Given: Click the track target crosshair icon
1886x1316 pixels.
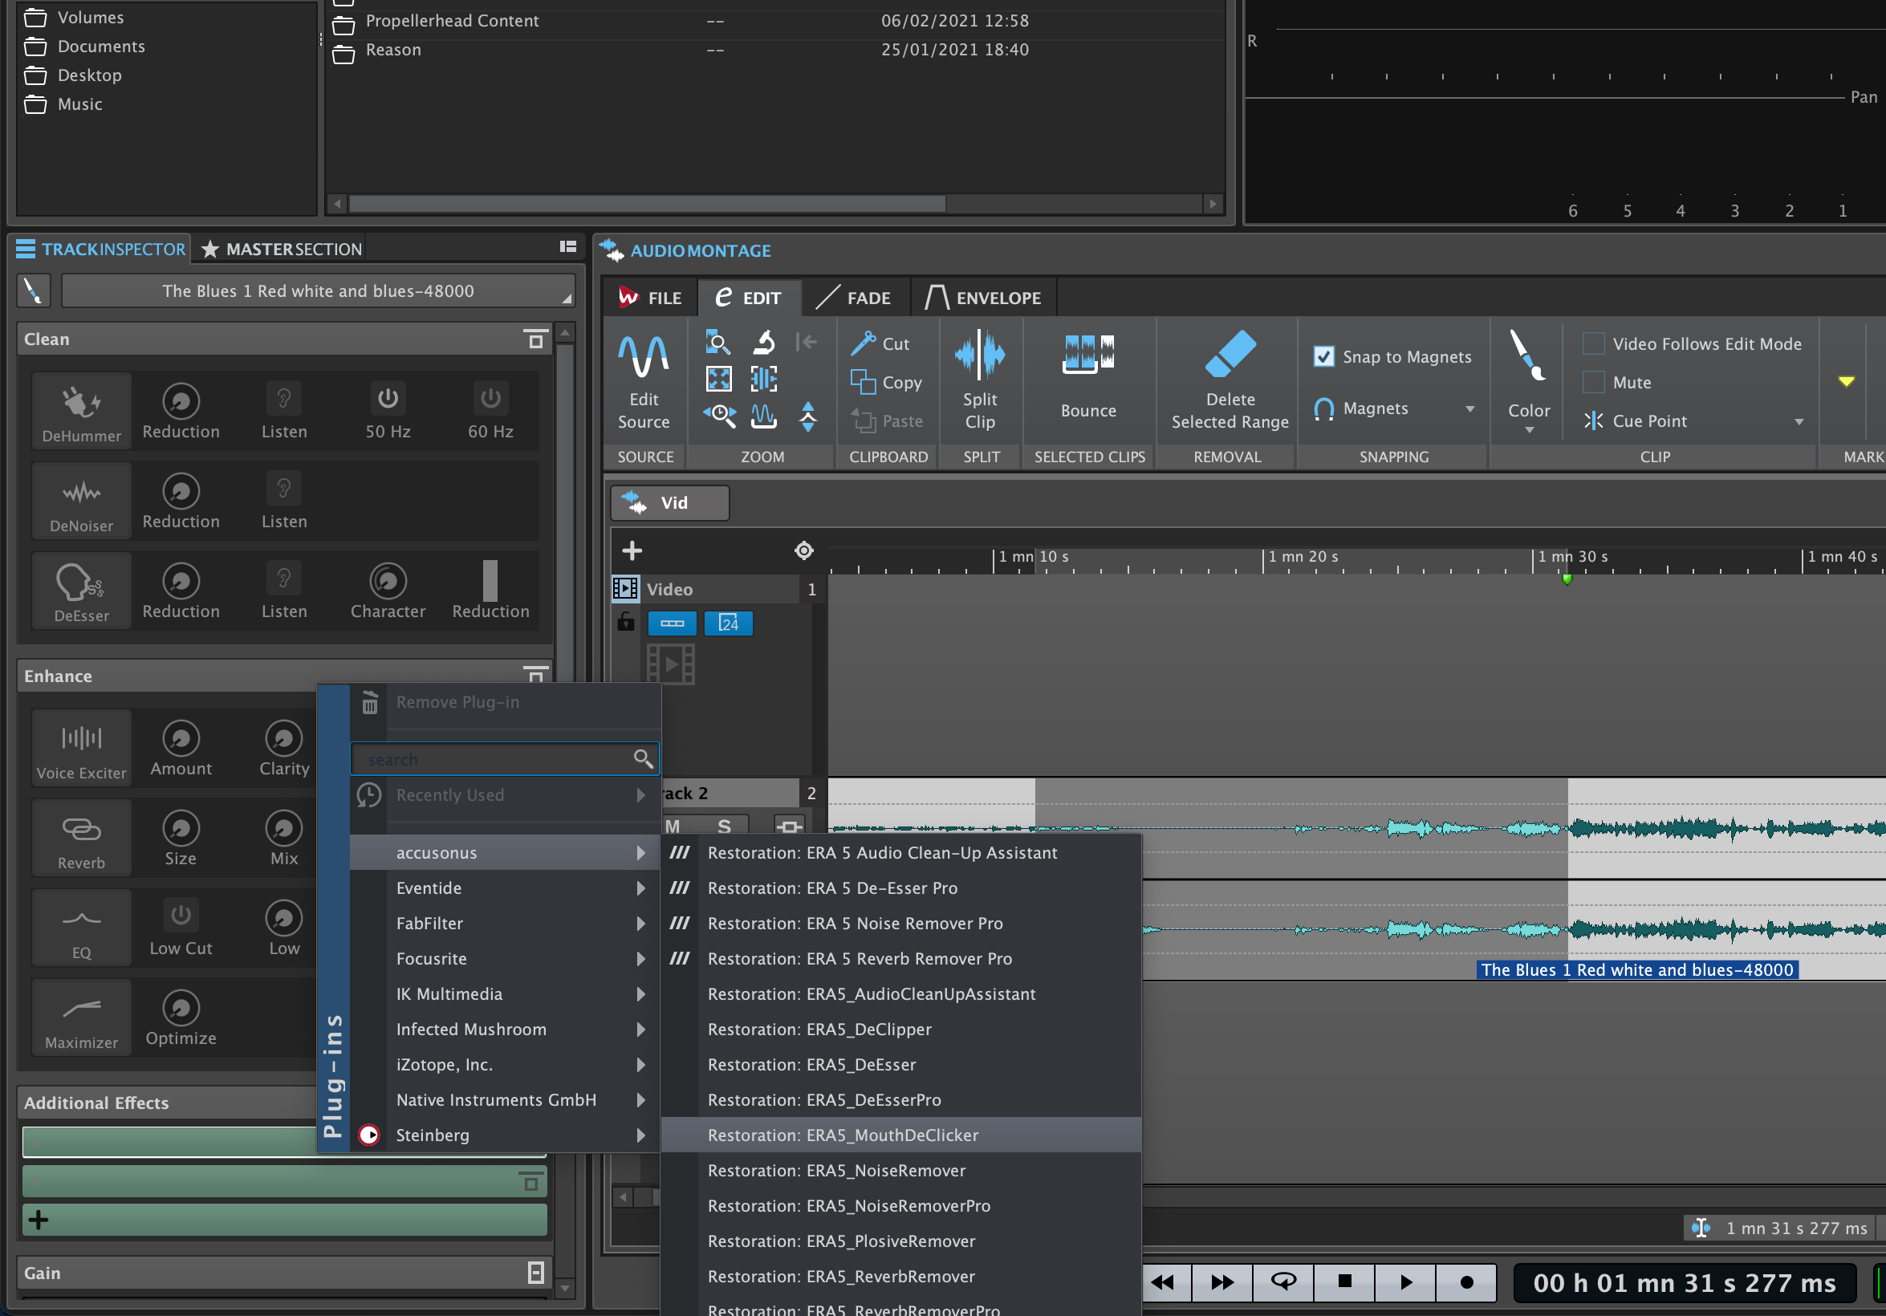Looking at the screenshot, I should pos(804,550).
